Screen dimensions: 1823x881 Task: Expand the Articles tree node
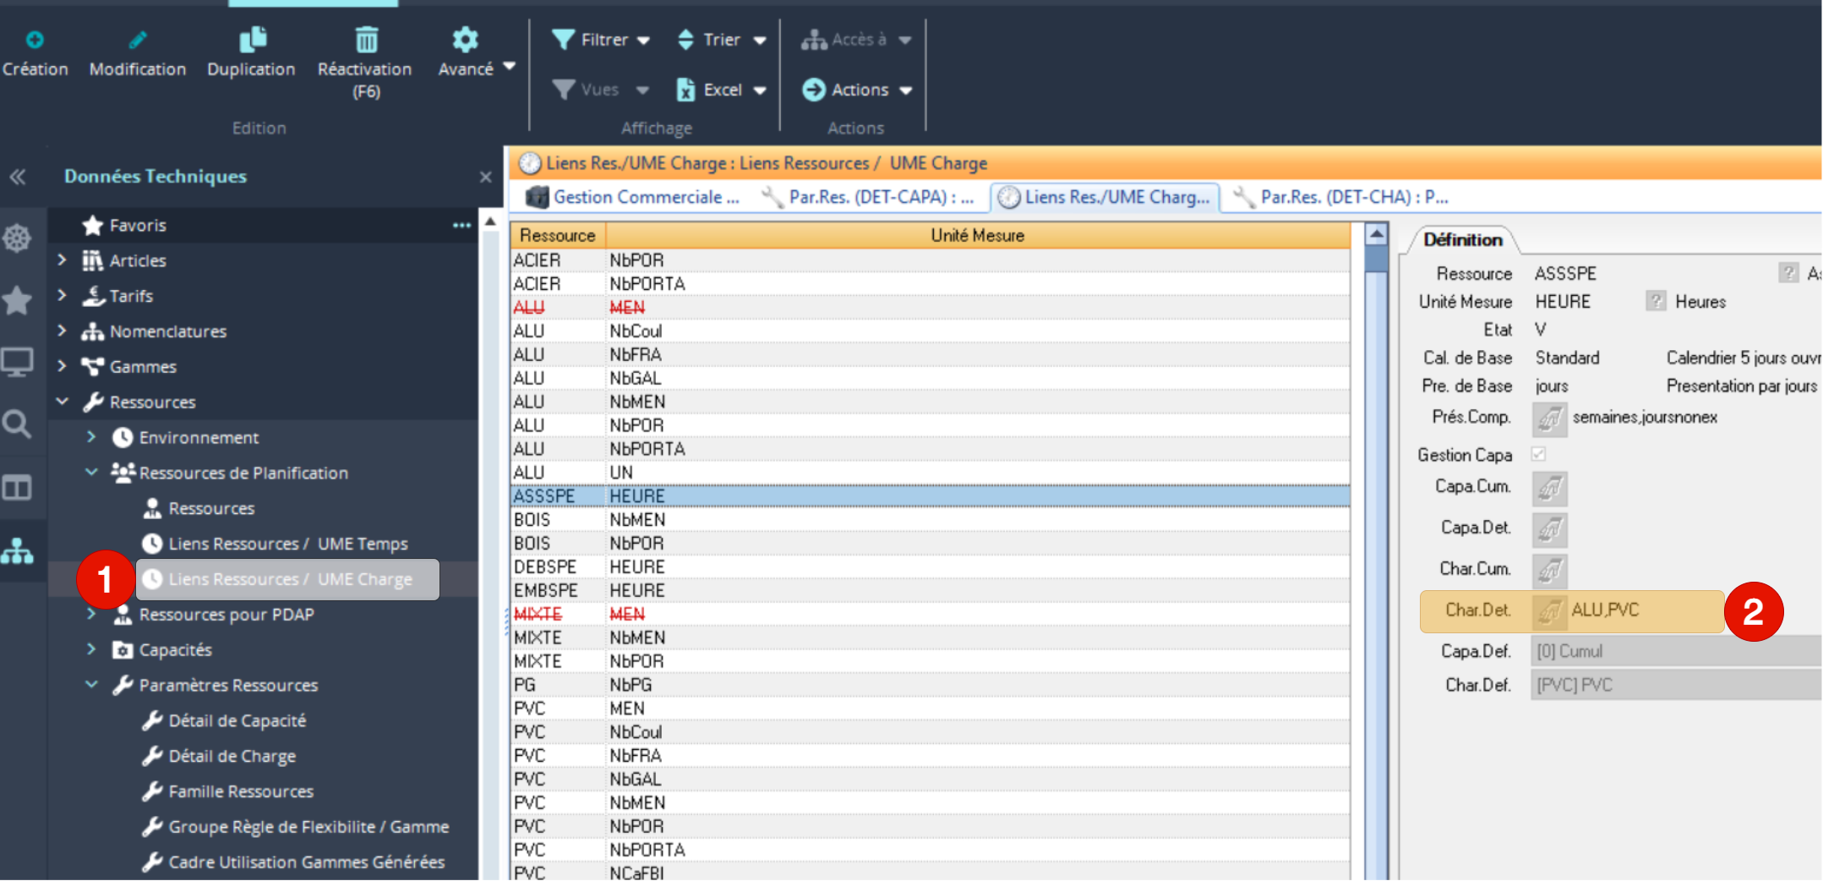click(x=62, y=260)
